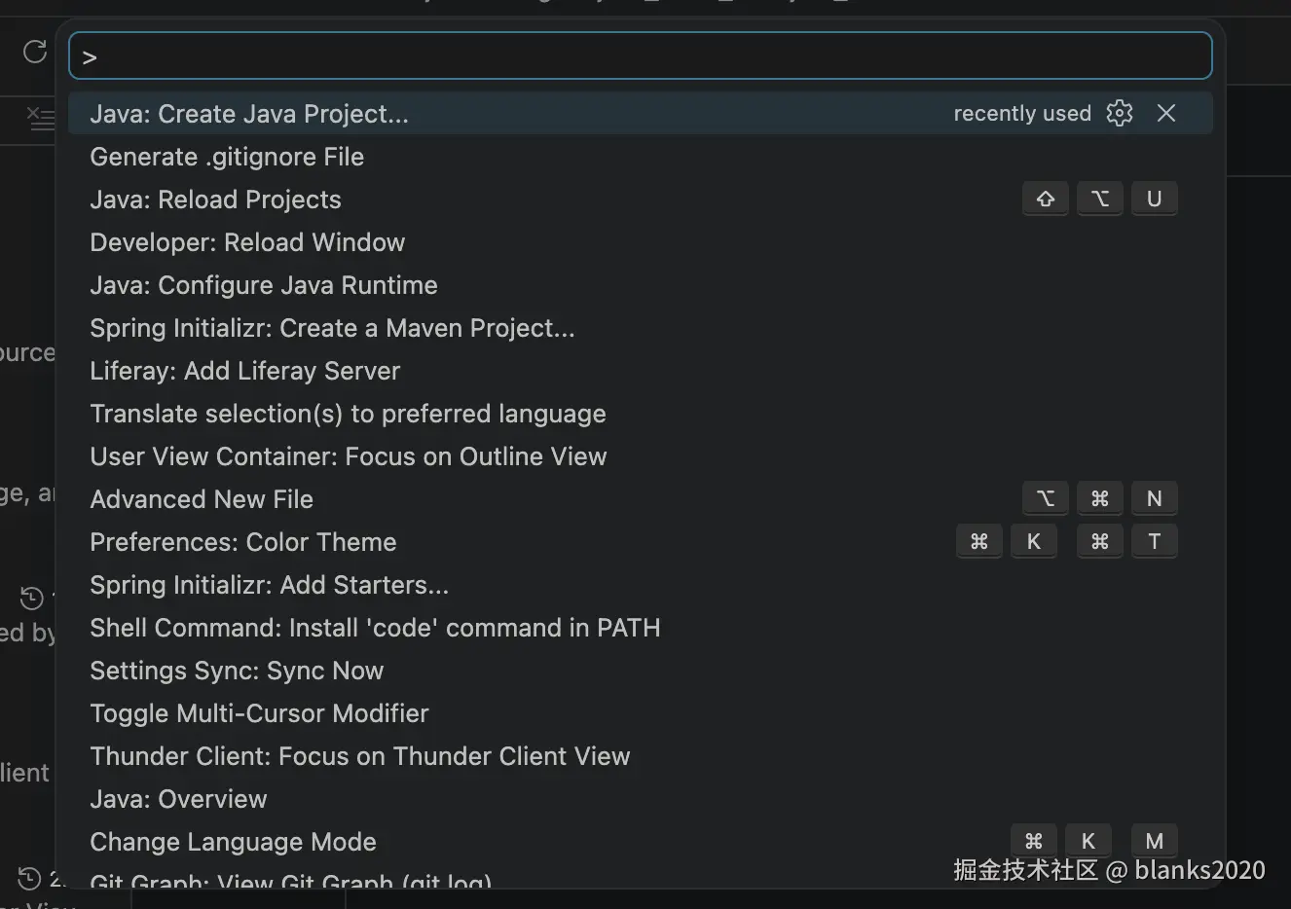The width and height of the screenshot is (1291, 909).
Task: Open Preferences: Color Theme picker
Action: (243, 542)
